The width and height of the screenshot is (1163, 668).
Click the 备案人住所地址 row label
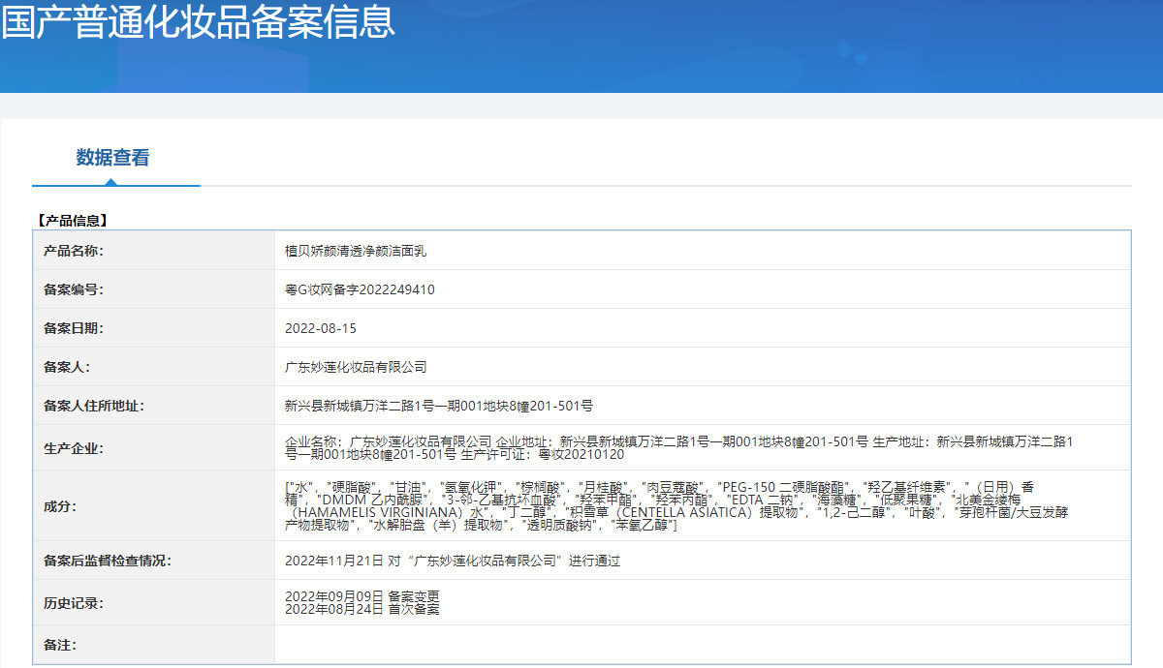coord(94,406)
